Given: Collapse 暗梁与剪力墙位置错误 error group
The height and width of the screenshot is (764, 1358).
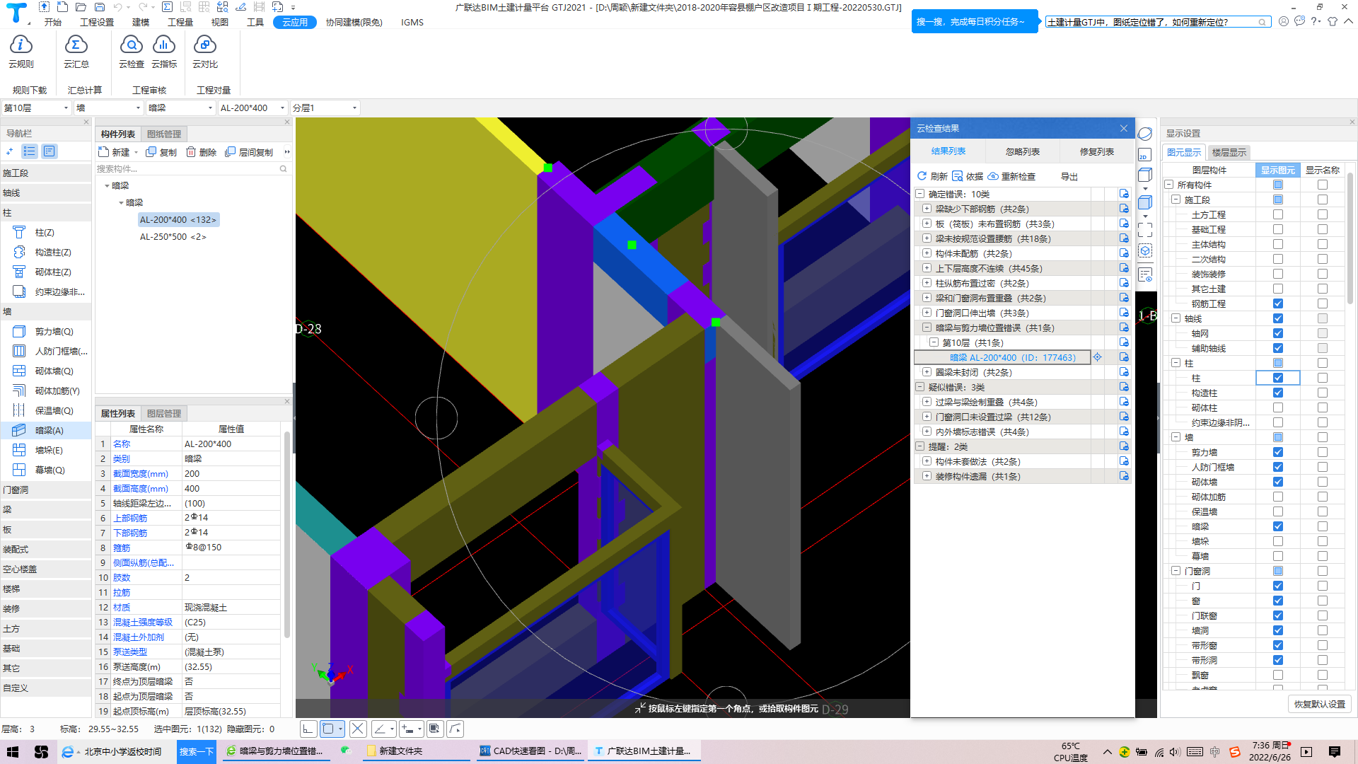Looking at the screenshot, I should click(x=927, y=328).
